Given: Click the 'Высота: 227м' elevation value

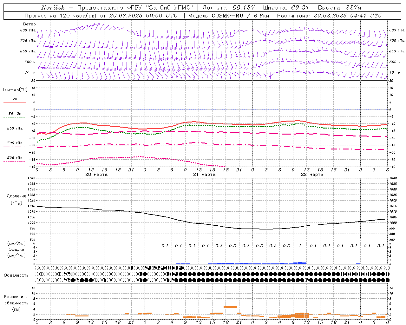Looking at the screenshot, I should pyautogui.click(x=339, y=8).
